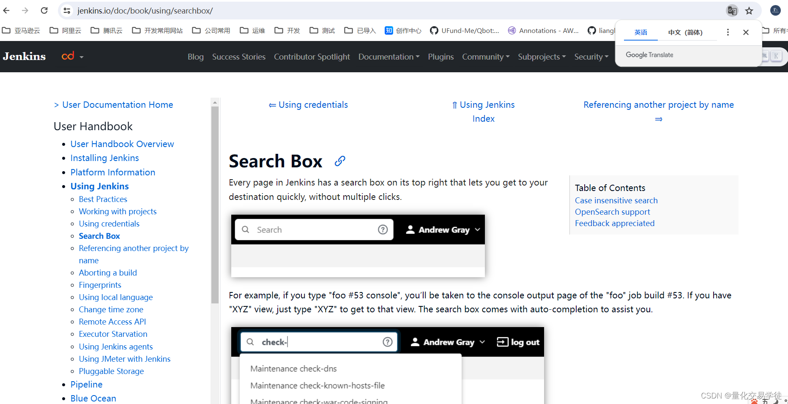Viewport: 788px width, 404px height.
Task: Open Pipeline section in sidebar
Action: pyautogui.click(x=87, y=385)
